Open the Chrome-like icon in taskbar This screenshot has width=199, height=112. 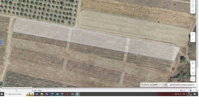62,94
